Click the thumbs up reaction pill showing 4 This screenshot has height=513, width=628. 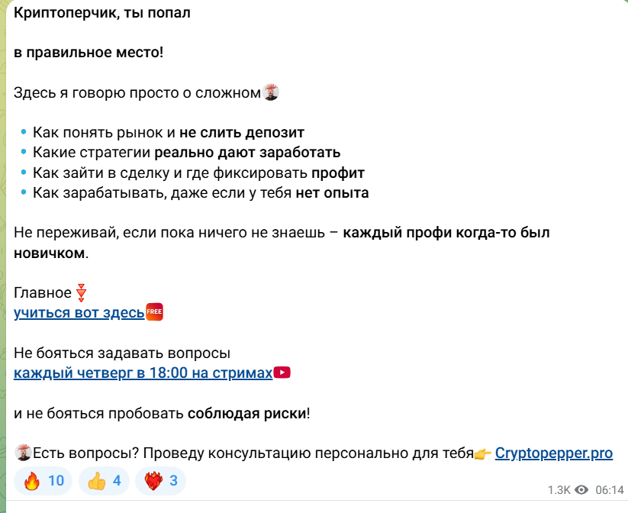(x=103, y=481)
